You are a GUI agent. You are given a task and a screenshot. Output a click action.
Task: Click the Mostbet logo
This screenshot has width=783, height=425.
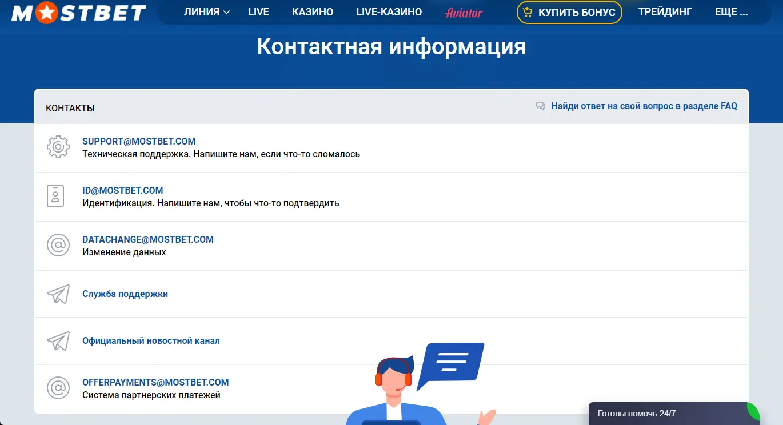pyautogui.click(x=79, y=12)
